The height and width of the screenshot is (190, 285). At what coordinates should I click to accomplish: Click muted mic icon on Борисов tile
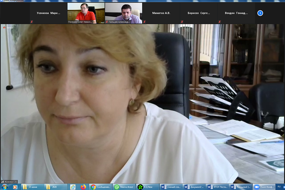click(182, 22)
